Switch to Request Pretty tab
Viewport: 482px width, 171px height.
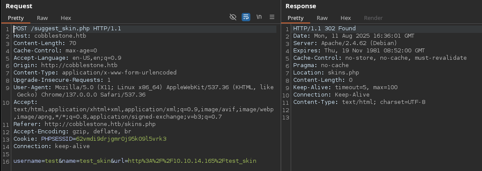[16, 18]
